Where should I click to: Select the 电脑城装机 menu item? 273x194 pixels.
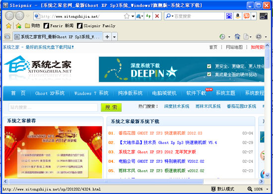[164, 93]
